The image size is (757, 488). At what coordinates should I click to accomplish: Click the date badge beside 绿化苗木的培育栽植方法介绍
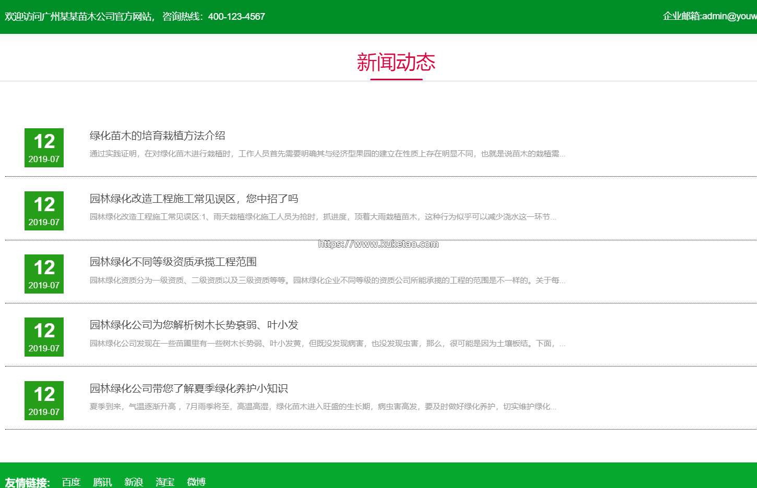44,148
